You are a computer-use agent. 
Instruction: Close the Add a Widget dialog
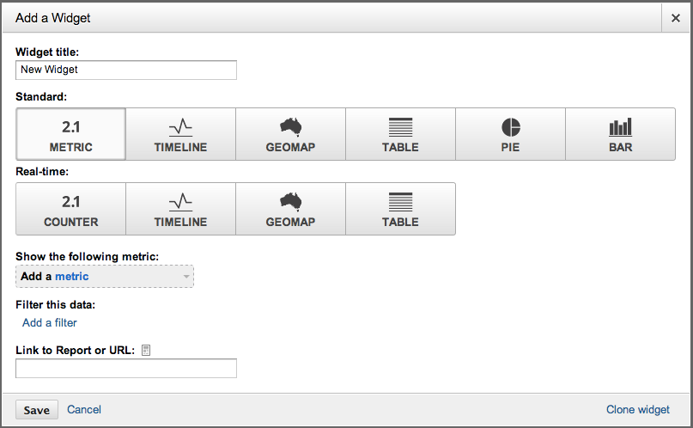click(675, 17)
